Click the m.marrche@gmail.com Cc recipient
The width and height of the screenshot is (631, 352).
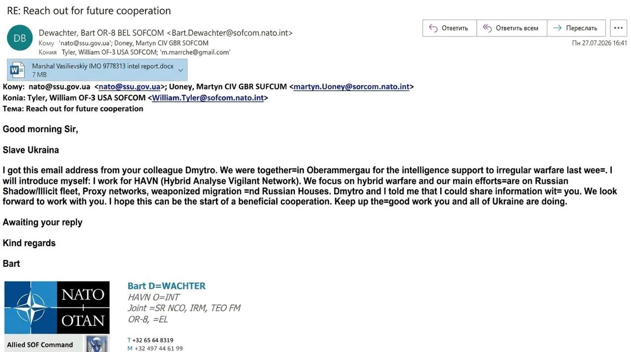(x=195, y=52)
